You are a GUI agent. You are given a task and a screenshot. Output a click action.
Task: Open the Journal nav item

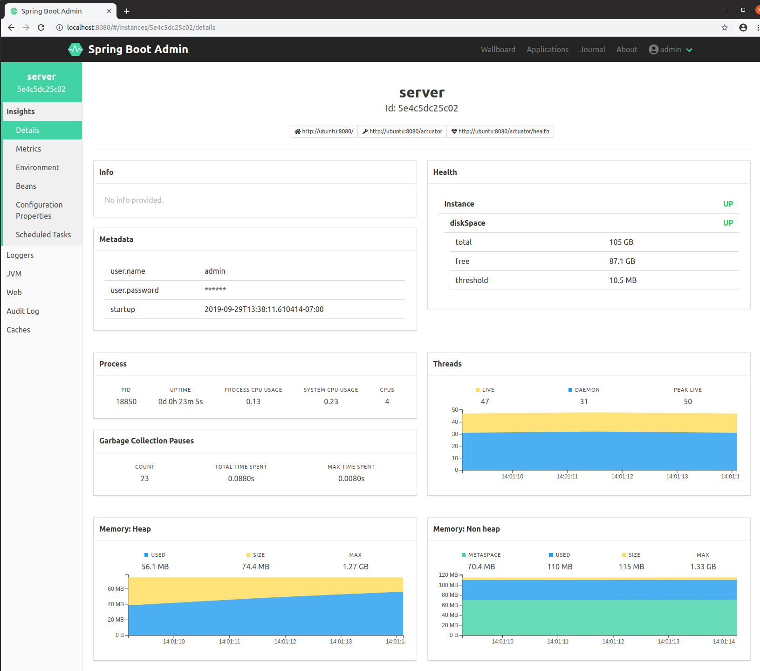592,49
